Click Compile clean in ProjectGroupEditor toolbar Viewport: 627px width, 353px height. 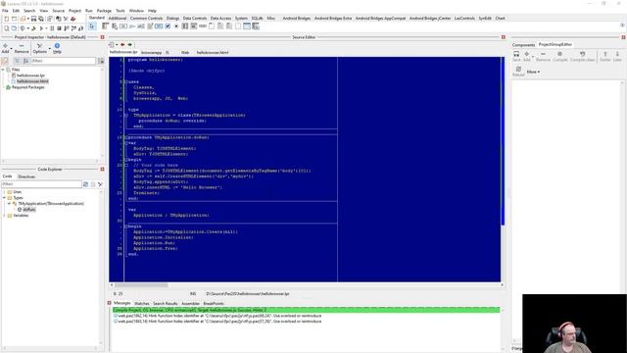pos(583,56)
